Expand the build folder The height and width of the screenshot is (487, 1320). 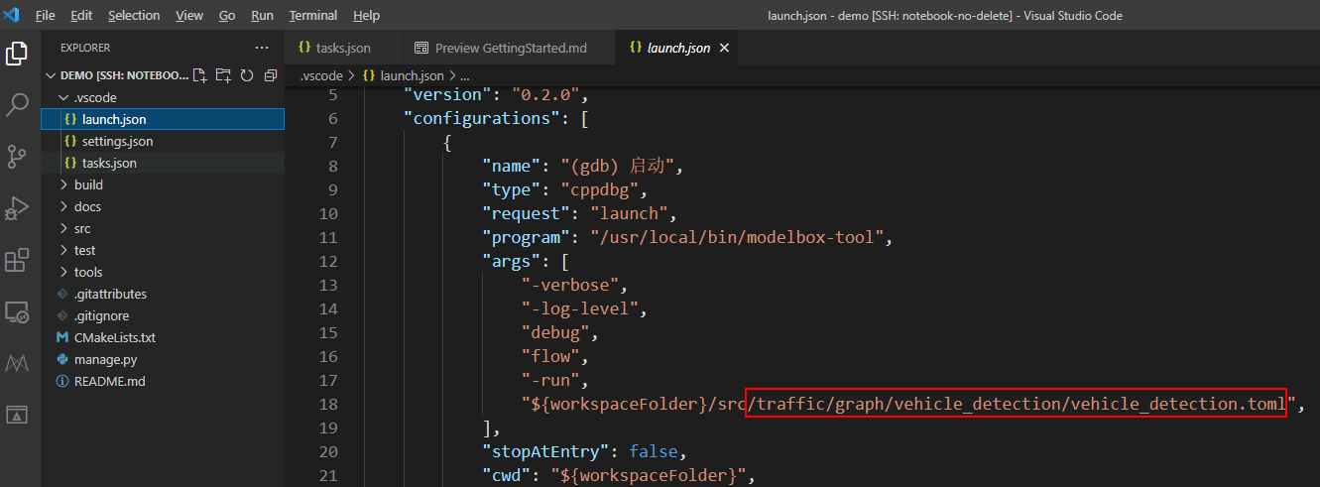pos(163,184)
